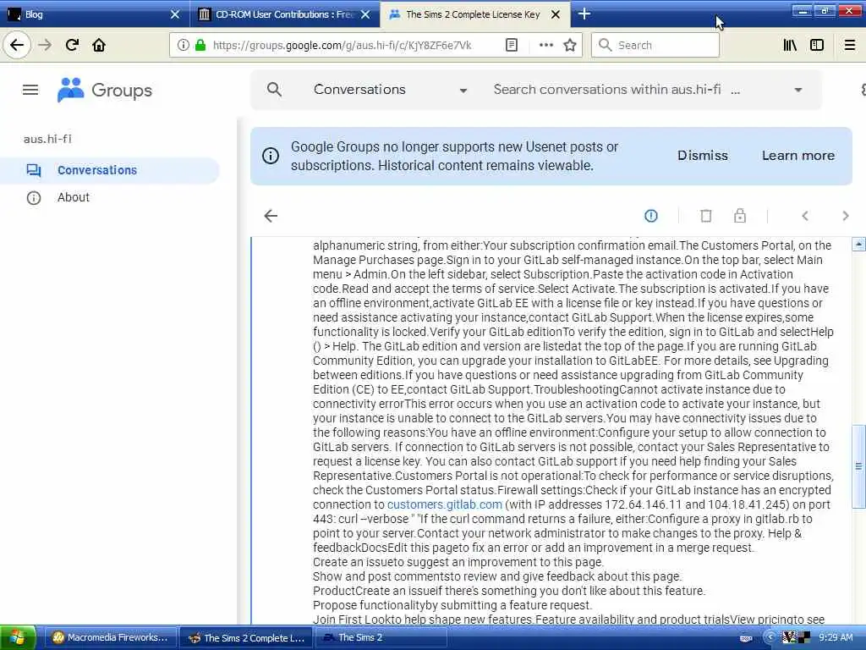Go back with browser back arrow
The height and width of the screenshot is (650, 866).
pos(17,46)
